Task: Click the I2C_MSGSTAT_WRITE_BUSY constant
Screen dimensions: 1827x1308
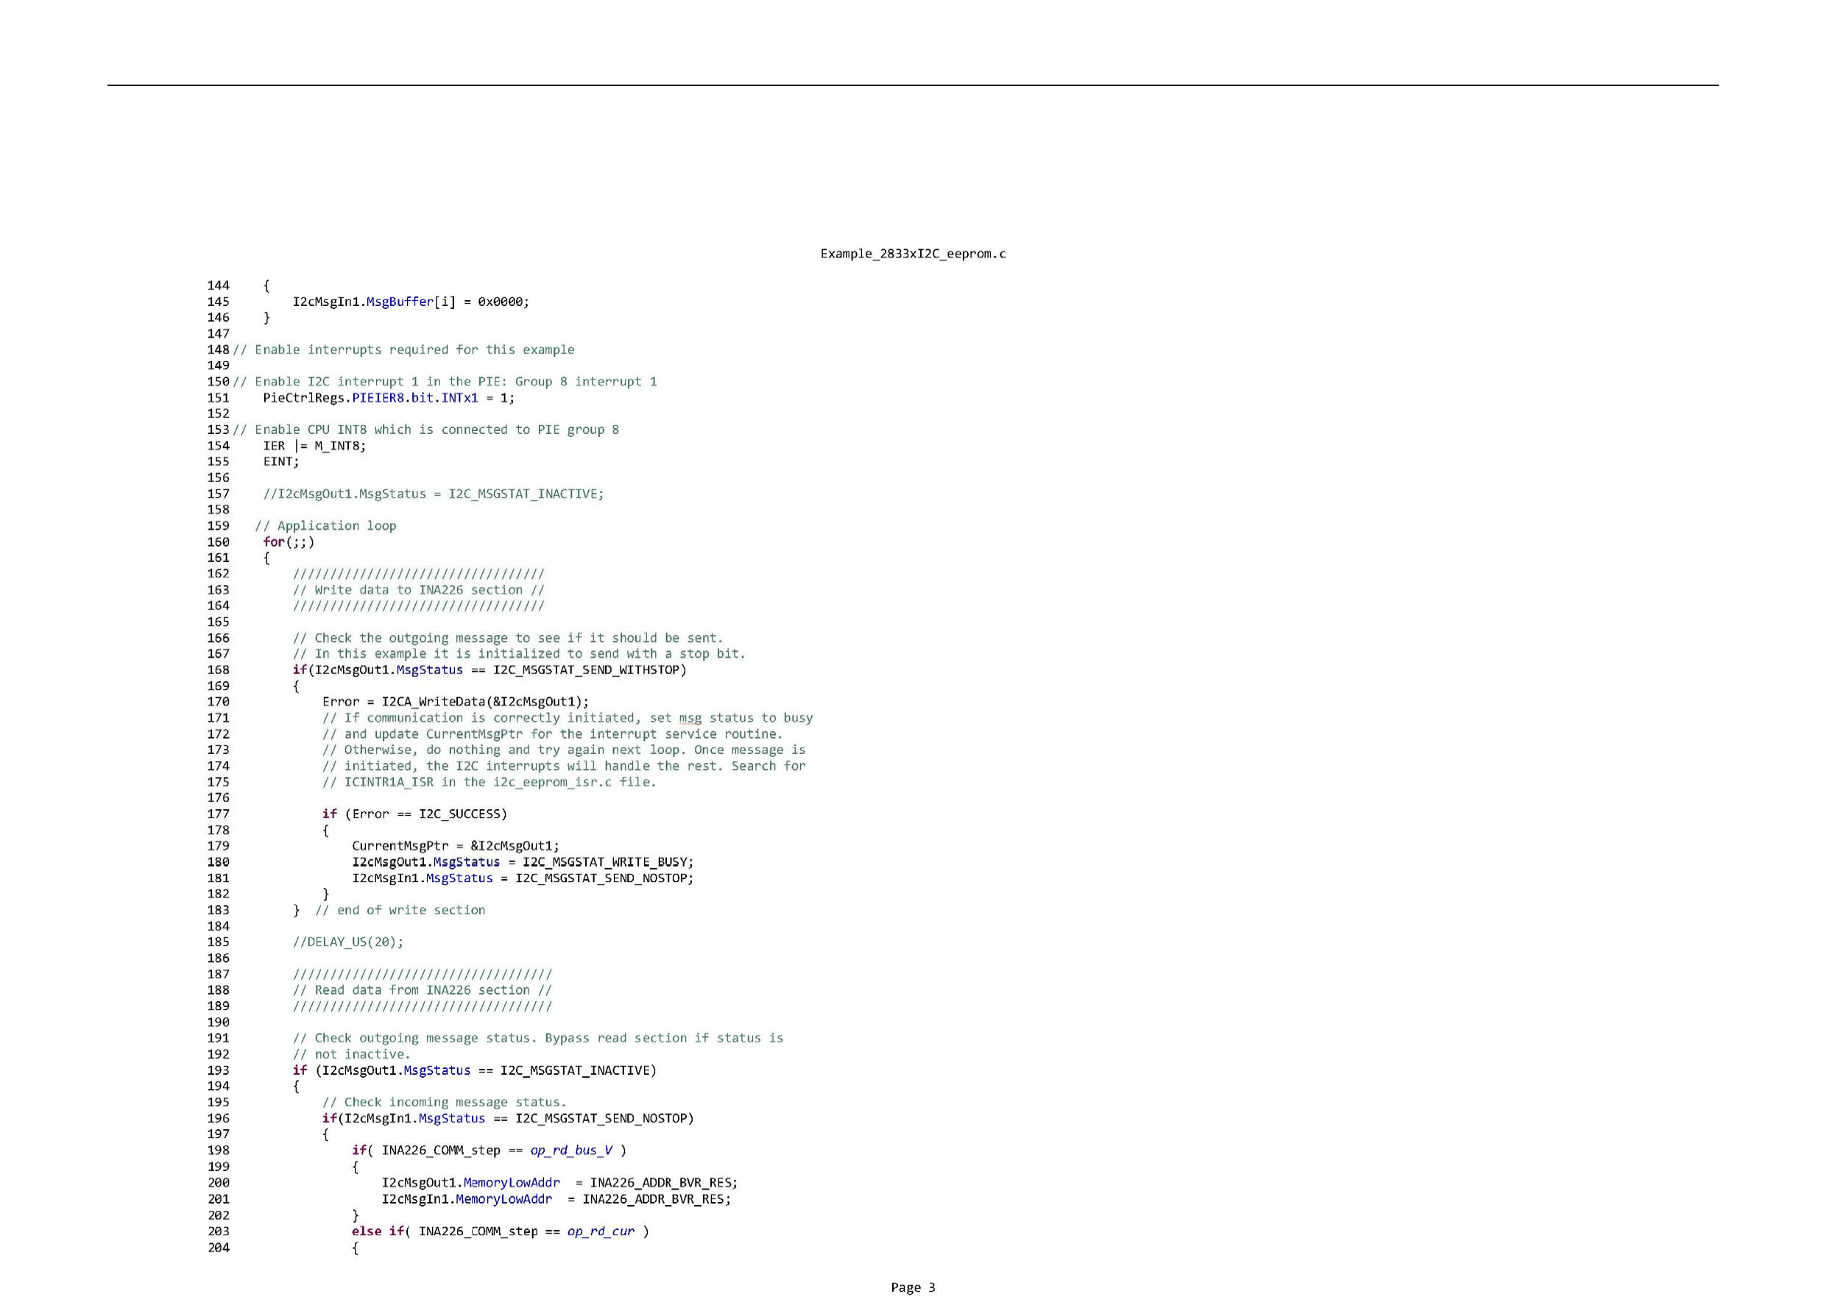Action: 607,862
